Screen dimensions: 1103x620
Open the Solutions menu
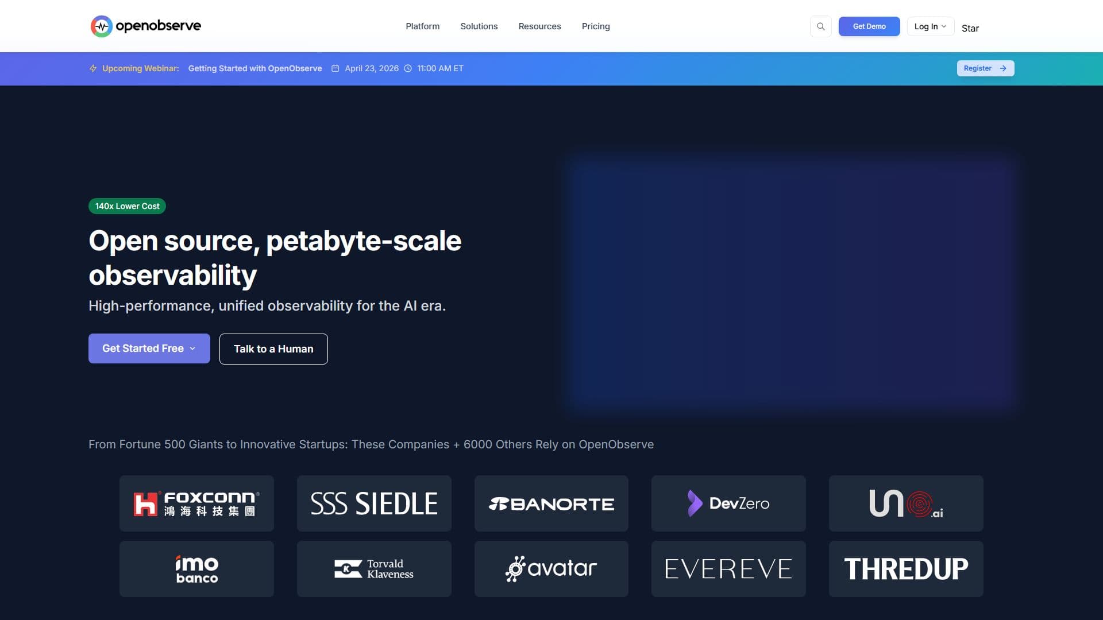479,26
